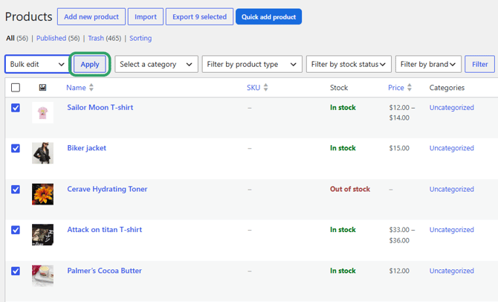Screen dimensions: 498x302
Task: Uncheck the Biker jacket checkbox
Action: (x=16, y=148)
